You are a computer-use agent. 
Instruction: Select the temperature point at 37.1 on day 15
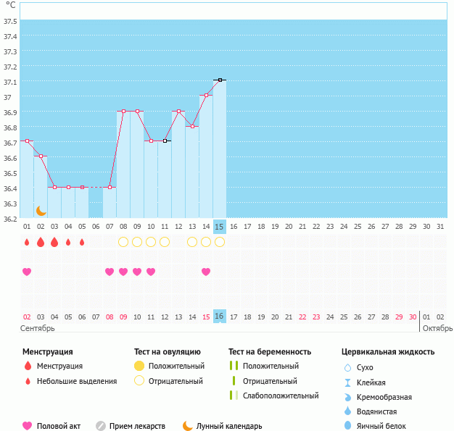[220, 80]
